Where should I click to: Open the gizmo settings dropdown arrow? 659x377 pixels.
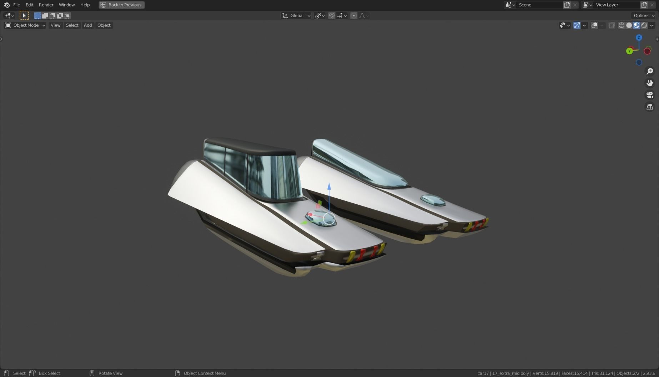(584, 25)
